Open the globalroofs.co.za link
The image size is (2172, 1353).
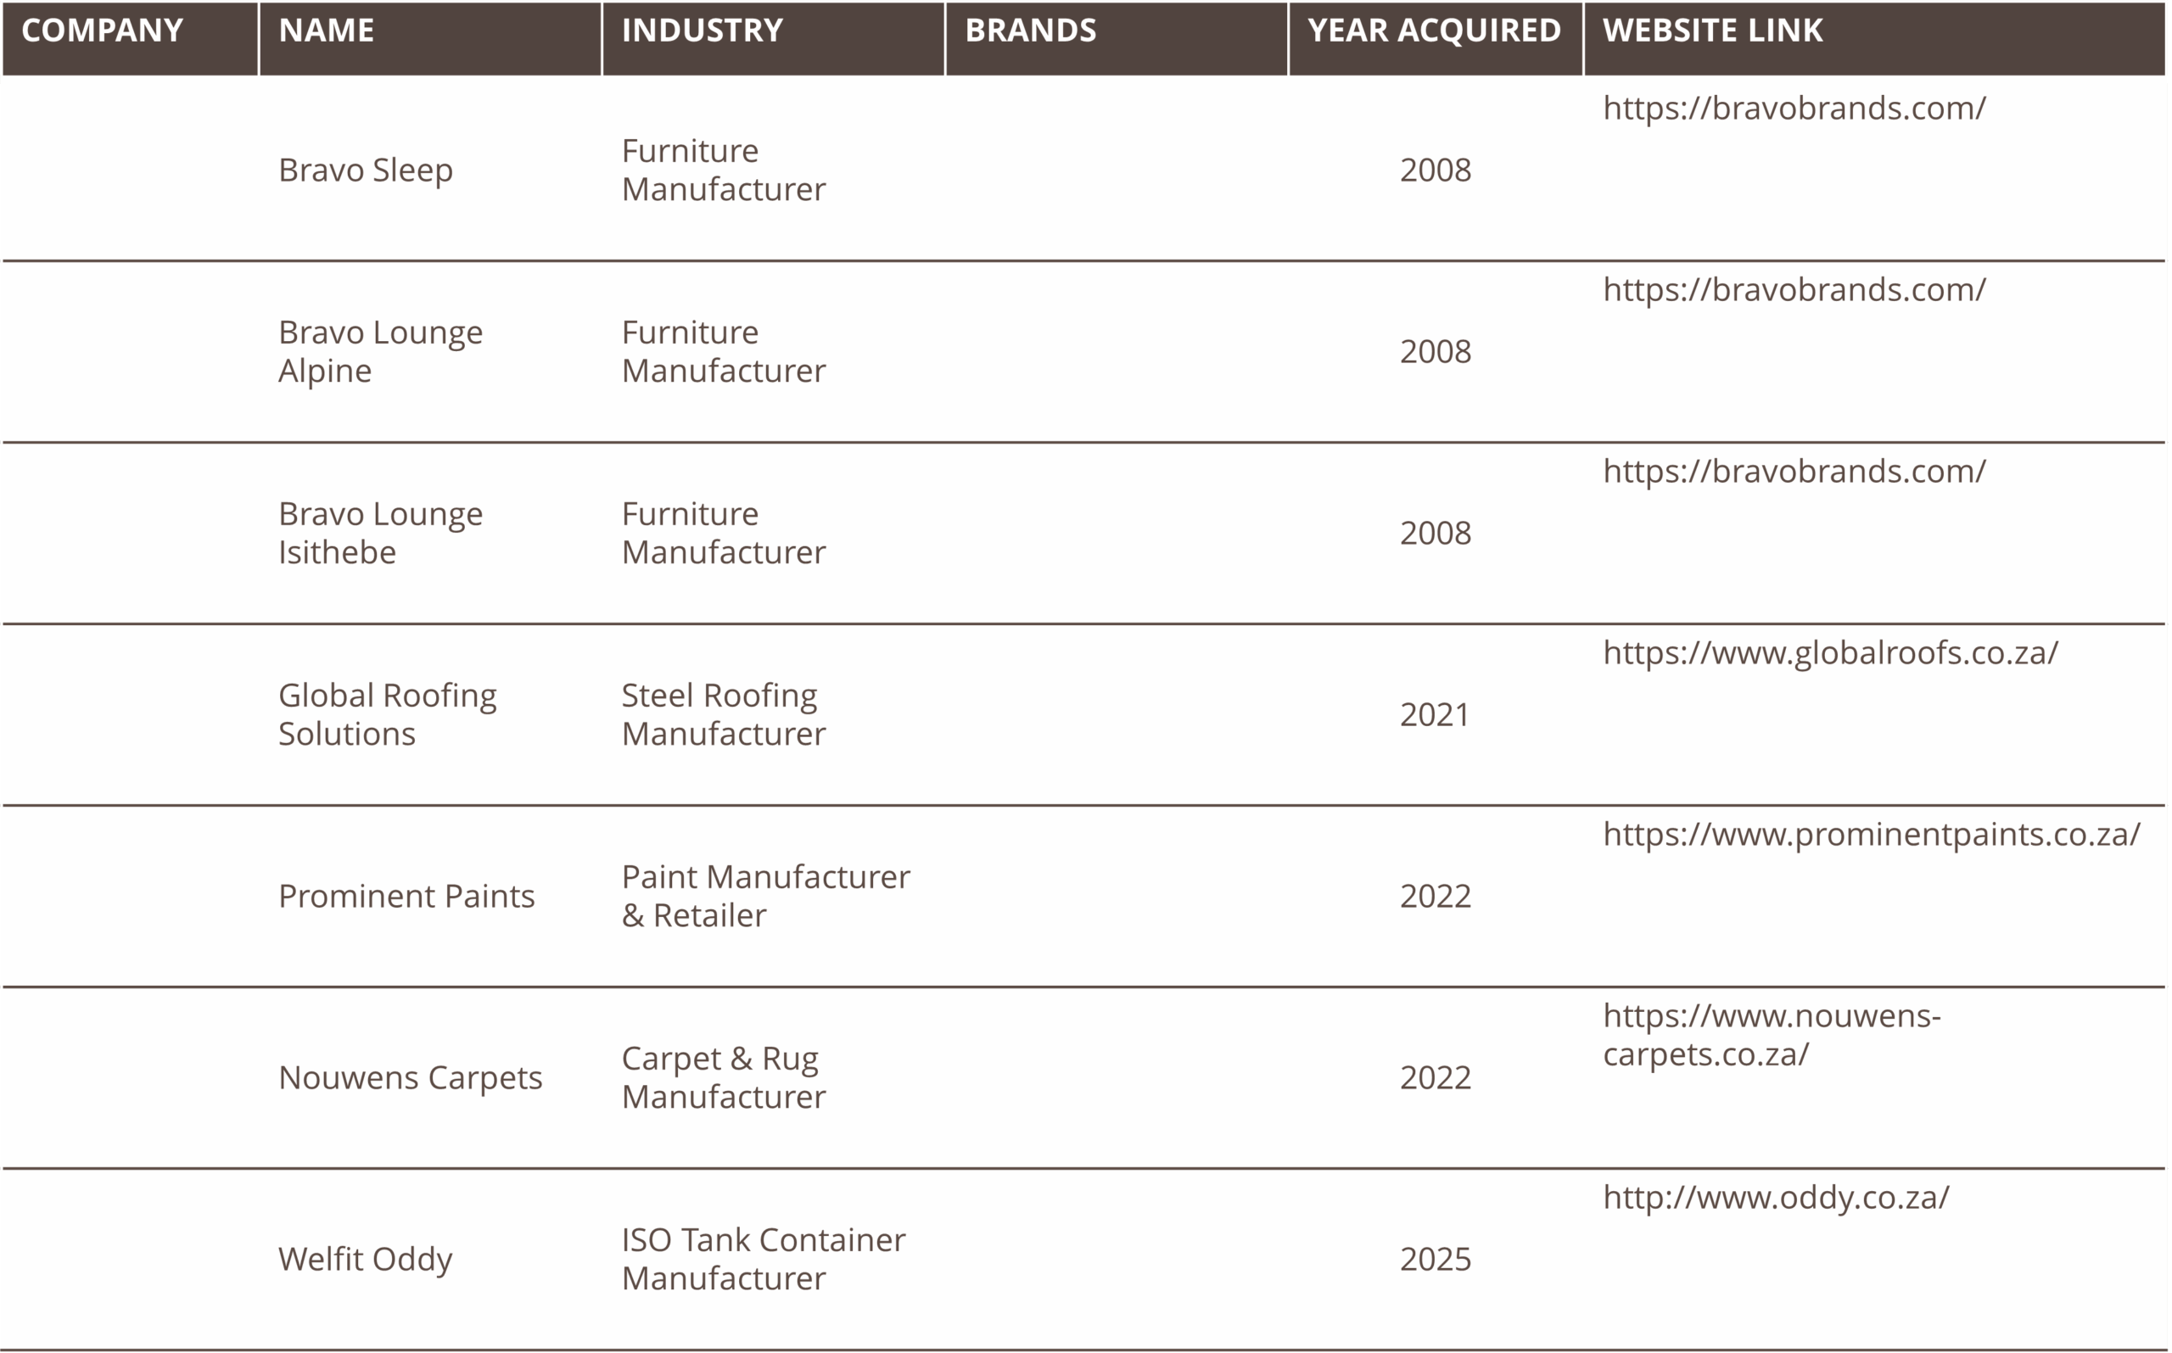(1830, 653)
